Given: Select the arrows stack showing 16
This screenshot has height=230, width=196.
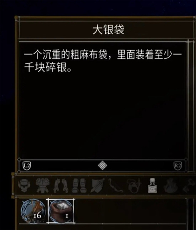Looking at the screenshot, I should coord(33,211).
